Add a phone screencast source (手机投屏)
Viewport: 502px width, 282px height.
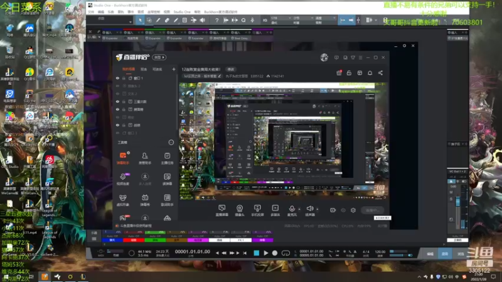[x=257, y=211]
